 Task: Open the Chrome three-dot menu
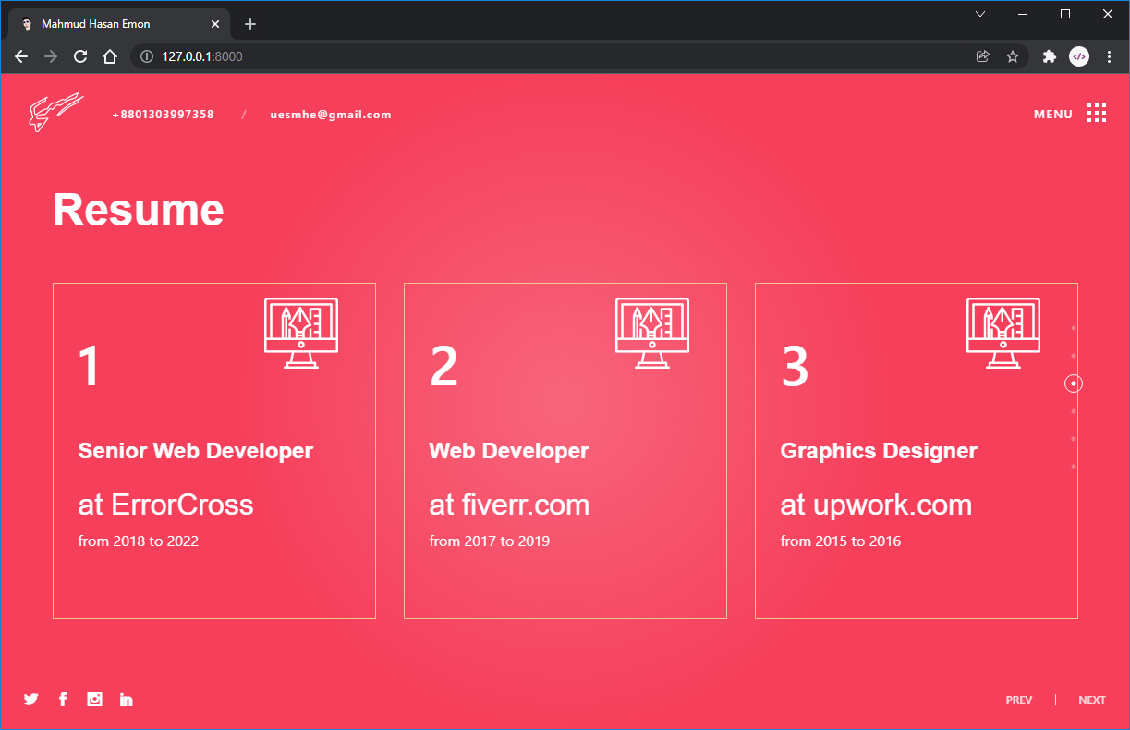coord(1109,56)
